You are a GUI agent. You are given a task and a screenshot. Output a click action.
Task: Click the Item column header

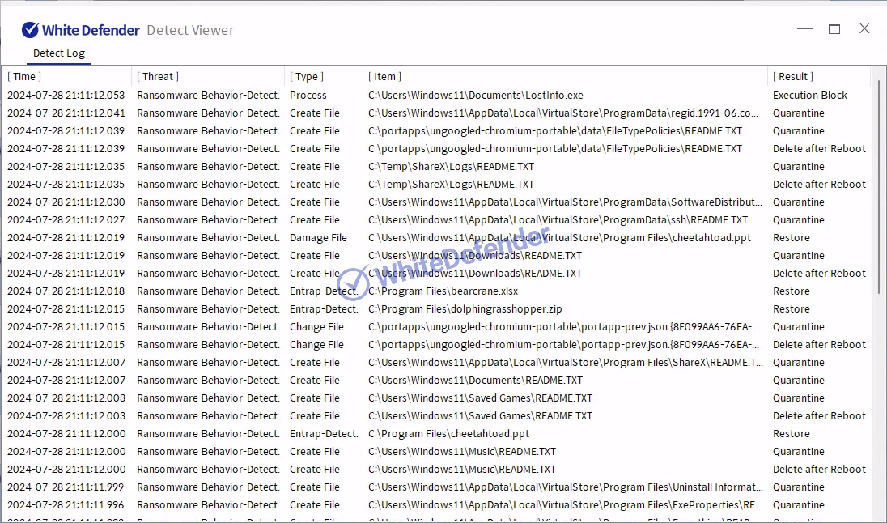click(x=384, y=77)
